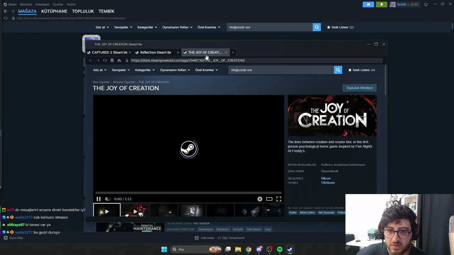
Task: Pause the Joy of Creation trailer
Action: [99, 199]
